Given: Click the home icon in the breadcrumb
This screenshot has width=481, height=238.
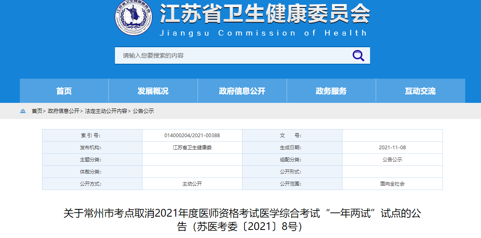Looking at the screenshot, I should [x=23, y=111].
